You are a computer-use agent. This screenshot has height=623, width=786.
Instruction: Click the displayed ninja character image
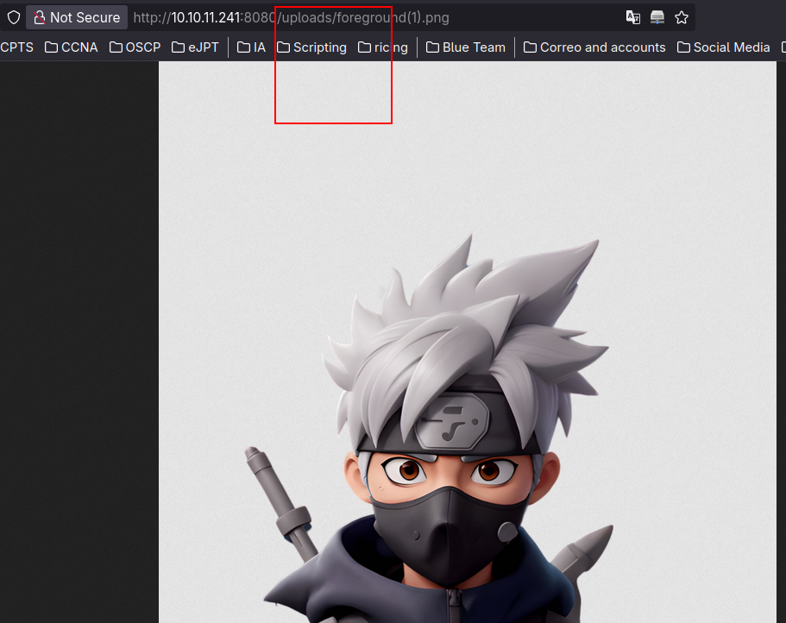point(467,342)
